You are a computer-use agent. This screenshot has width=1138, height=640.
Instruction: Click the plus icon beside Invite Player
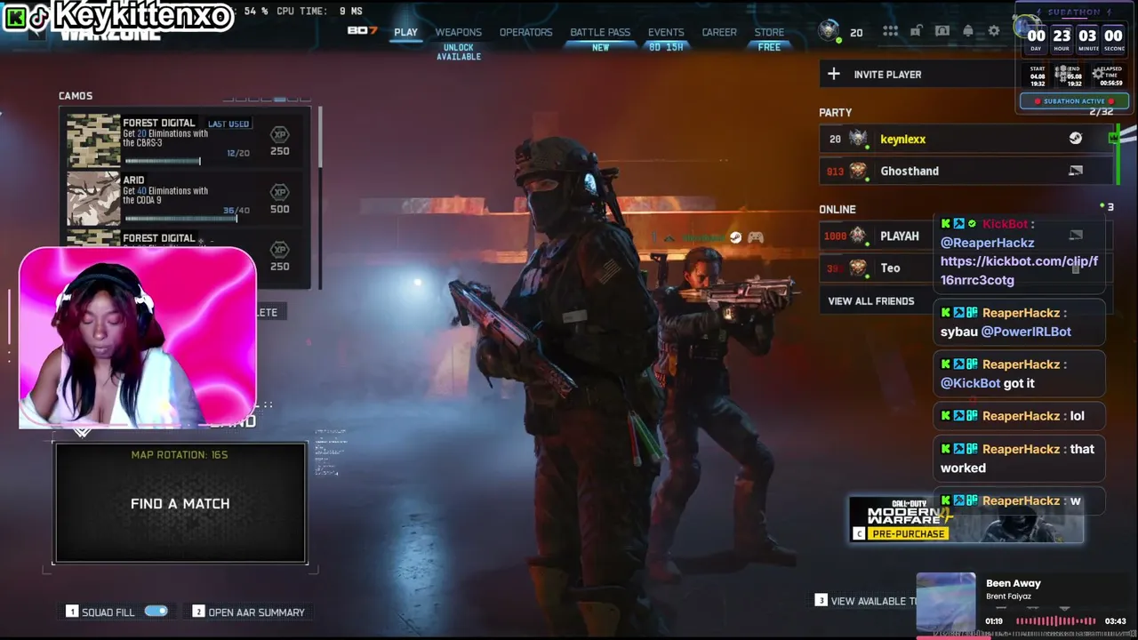(833, 74)
